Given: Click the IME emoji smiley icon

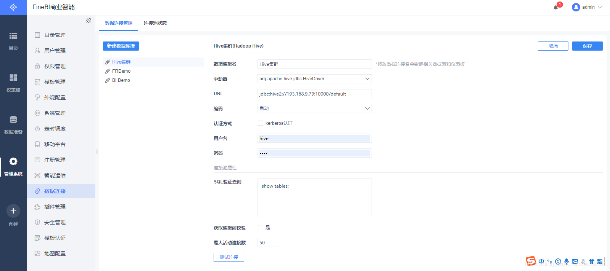Looking at the screenshot, I should (x=558, y=261).
